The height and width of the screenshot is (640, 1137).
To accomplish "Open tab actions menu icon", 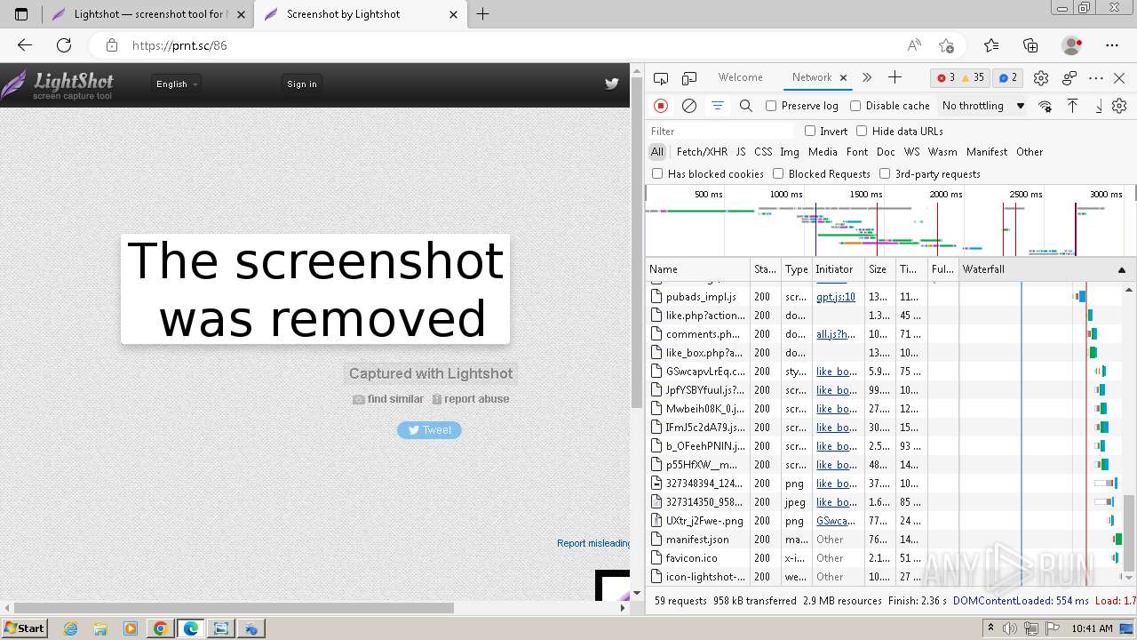I will tap(21, 14).
